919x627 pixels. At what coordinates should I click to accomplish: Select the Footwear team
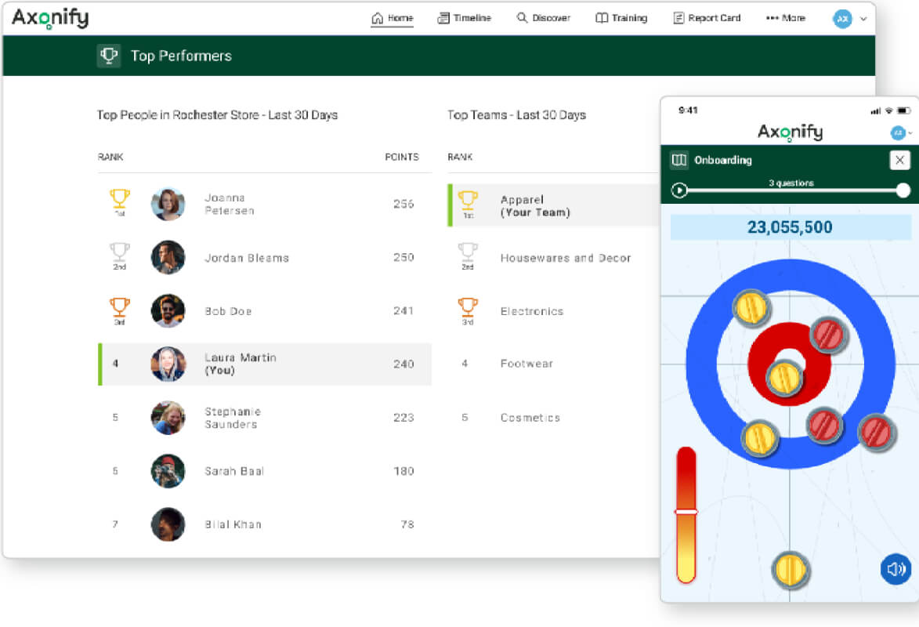(x=526, y=364)
